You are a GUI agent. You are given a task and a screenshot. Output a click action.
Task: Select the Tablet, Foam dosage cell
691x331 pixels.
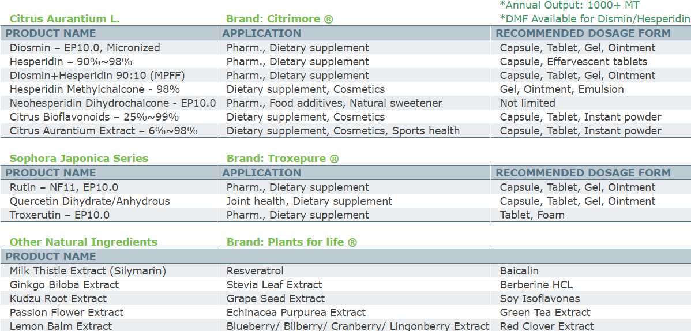pyautogui.click(x=532, y=215)
